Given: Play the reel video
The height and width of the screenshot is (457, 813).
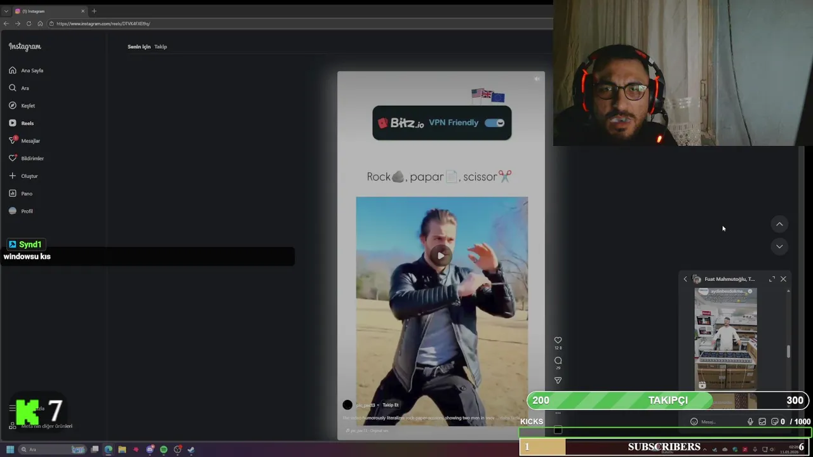Looking at the screenshot, I should point(441,255).
